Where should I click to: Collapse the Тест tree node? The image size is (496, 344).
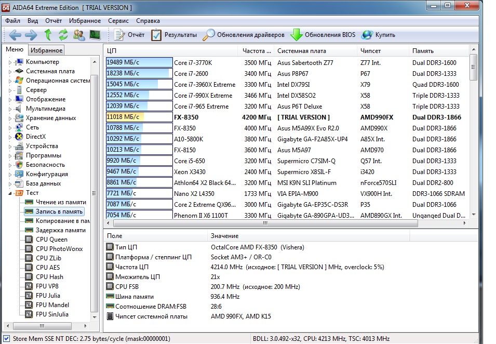click(x=10, y=193)
